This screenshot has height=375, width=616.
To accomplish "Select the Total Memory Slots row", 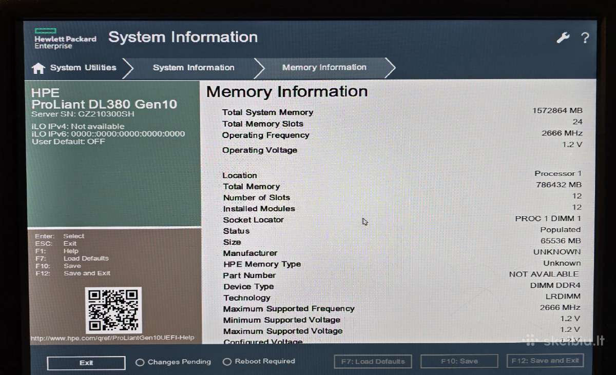I will coord(402,123).
